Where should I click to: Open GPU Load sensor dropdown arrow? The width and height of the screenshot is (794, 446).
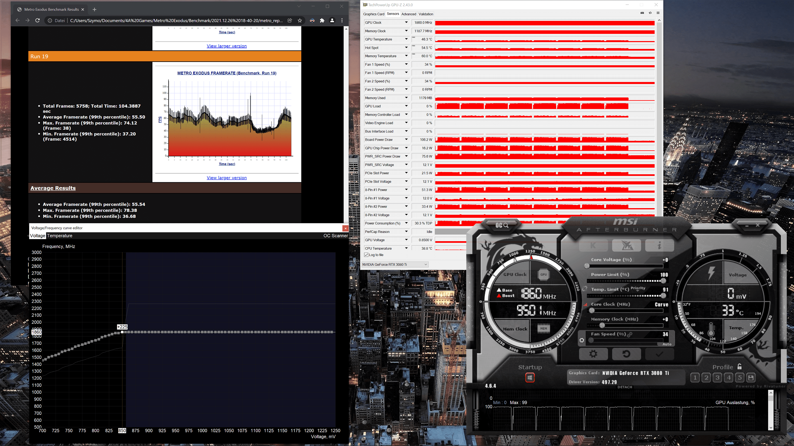[406, 106]
